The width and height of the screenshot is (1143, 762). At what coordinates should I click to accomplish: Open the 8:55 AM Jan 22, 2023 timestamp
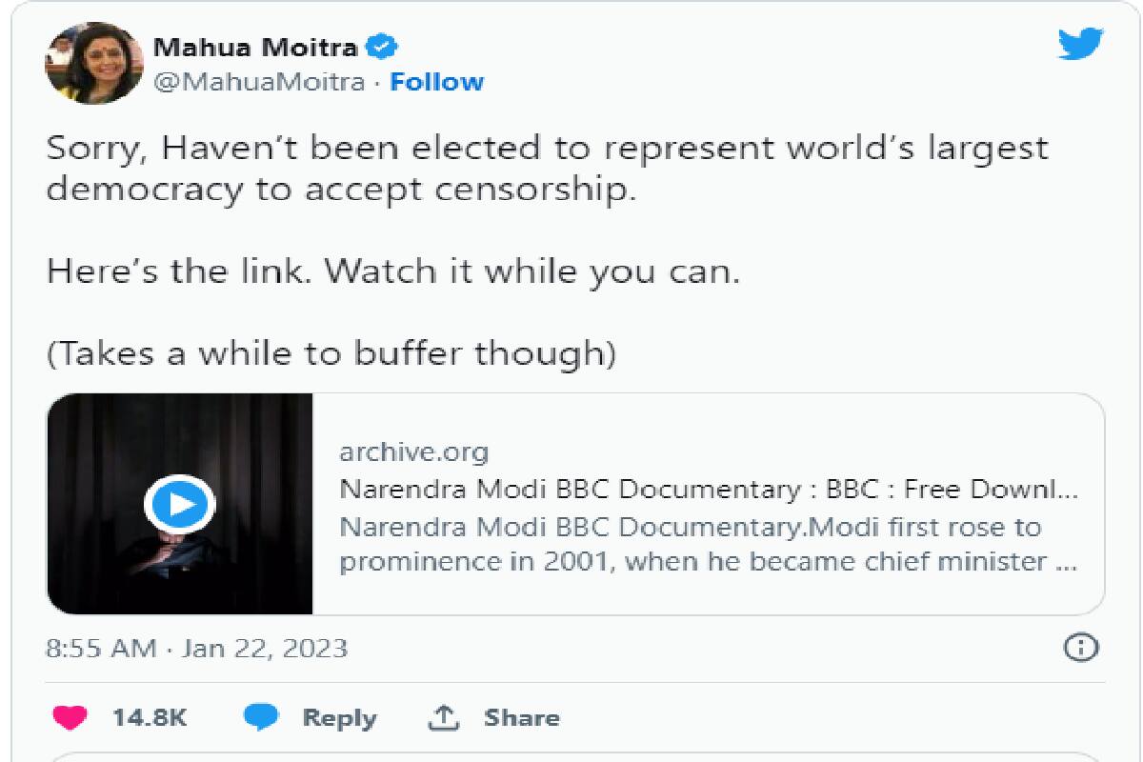click(x=197, y=649)
